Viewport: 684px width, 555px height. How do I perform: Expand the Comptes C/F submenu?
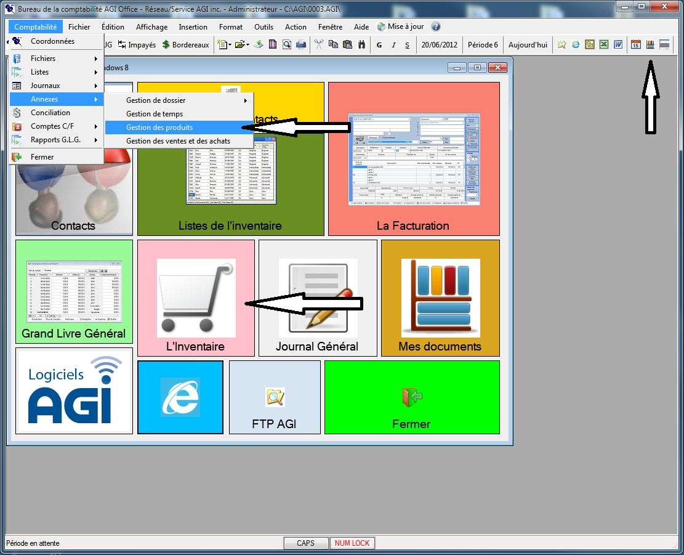click(57, 126)
